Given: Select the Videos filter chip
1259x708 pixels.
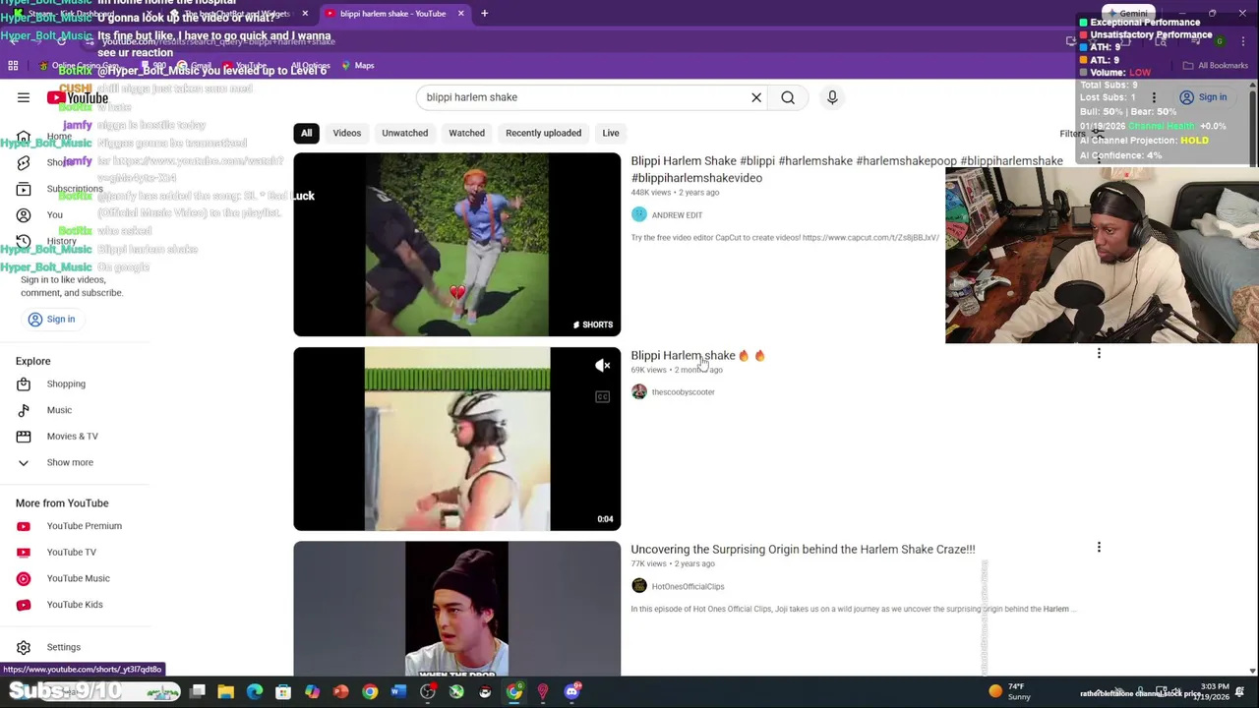Looking at the screenshot, I should point(346,133).
